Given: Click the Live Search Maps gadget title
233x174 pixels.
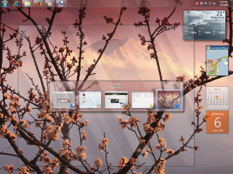Looking at the screenshot, I should 219,48.
